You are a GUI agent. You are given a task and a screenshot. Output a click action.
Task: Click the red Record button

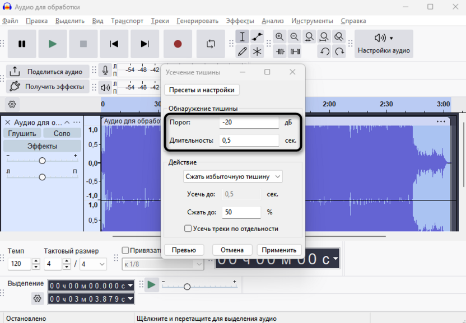[x=178, y=44]
